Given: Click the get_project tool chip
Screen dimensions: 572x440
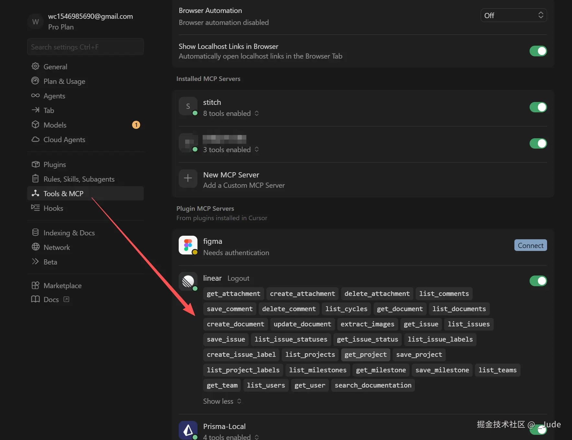Looking at the screenshot, I should 365,355.
